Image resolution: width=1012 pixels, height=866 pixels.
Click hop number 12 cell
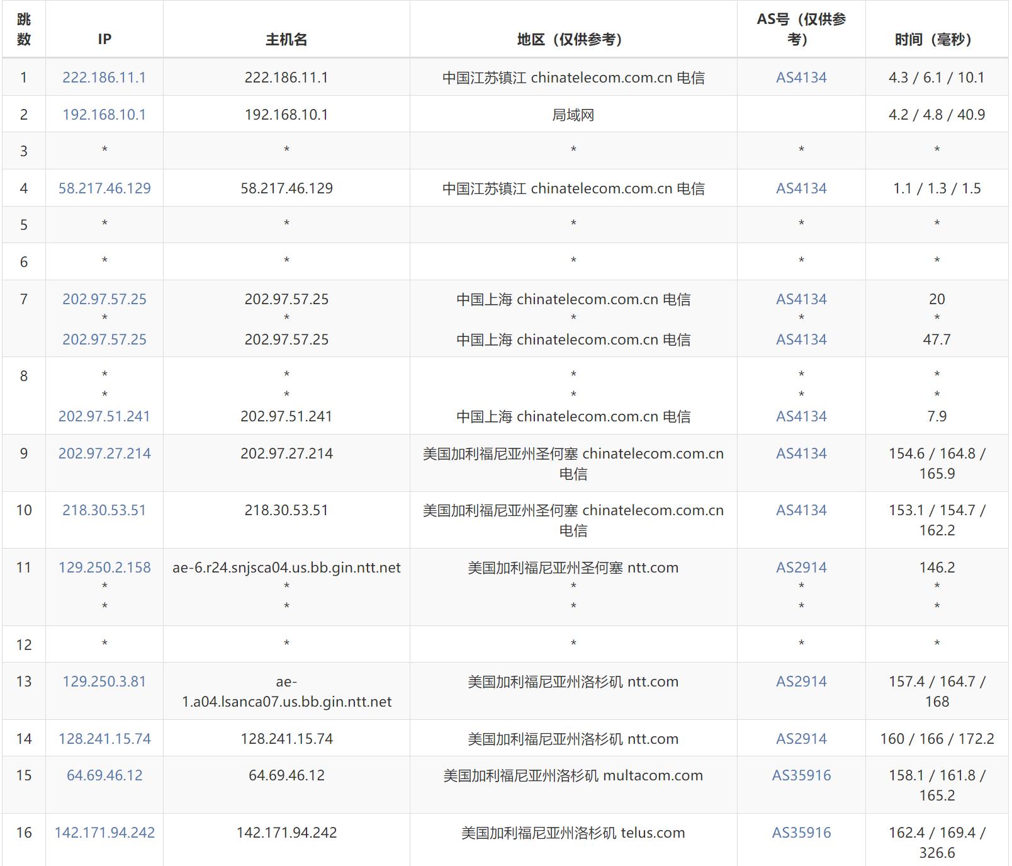tap(24, 645)
